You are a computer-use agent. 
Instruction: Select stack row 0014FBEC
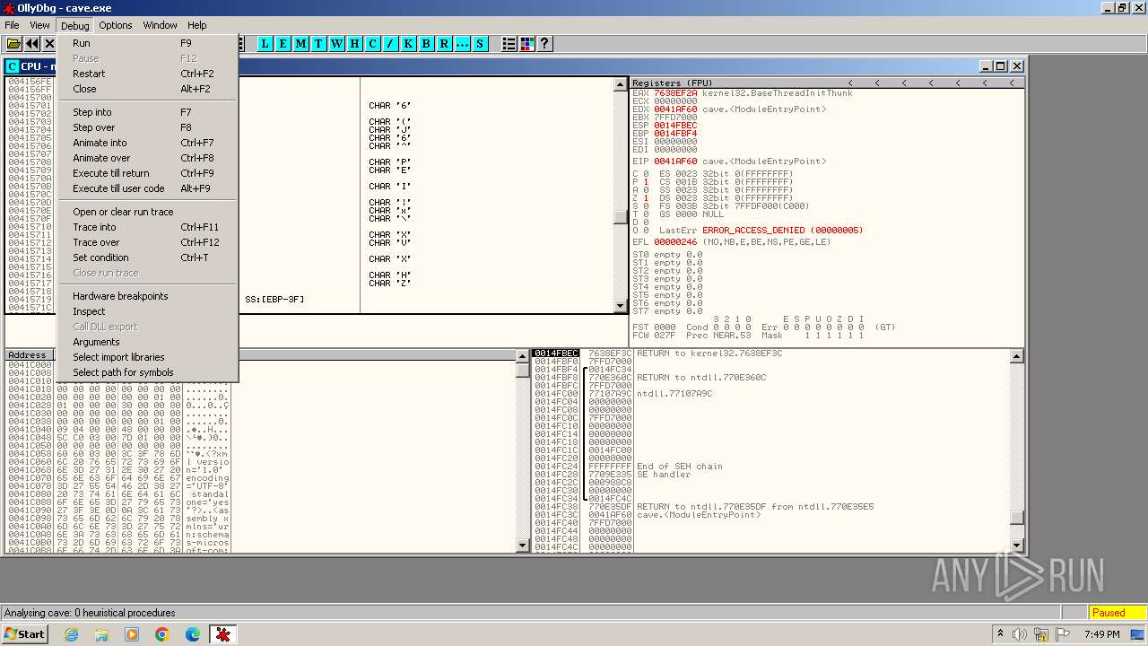click(556, 354)
